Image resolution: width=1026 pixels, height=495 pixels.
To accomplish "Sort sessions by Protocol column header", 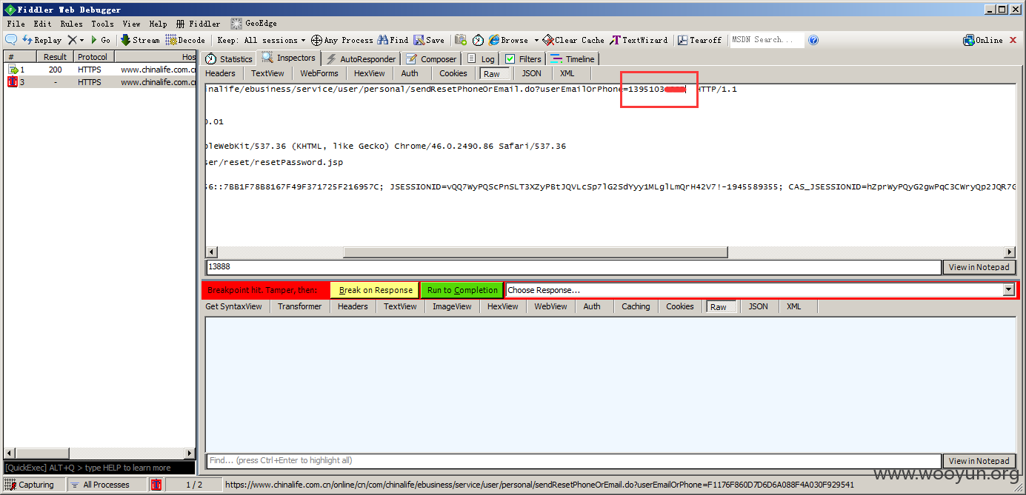I will 93,57.
